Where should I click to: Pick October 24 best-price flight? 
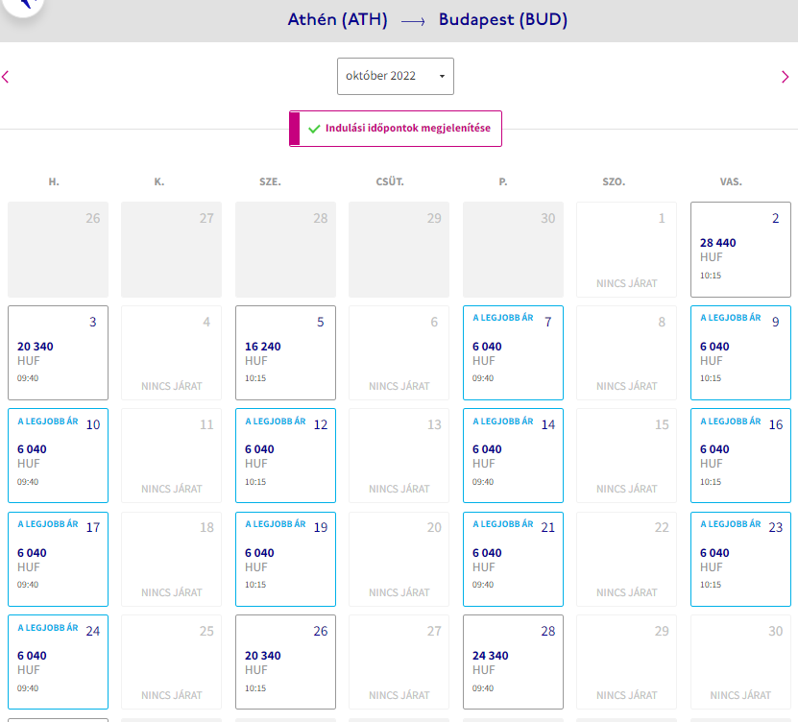[x=58, y=662]
